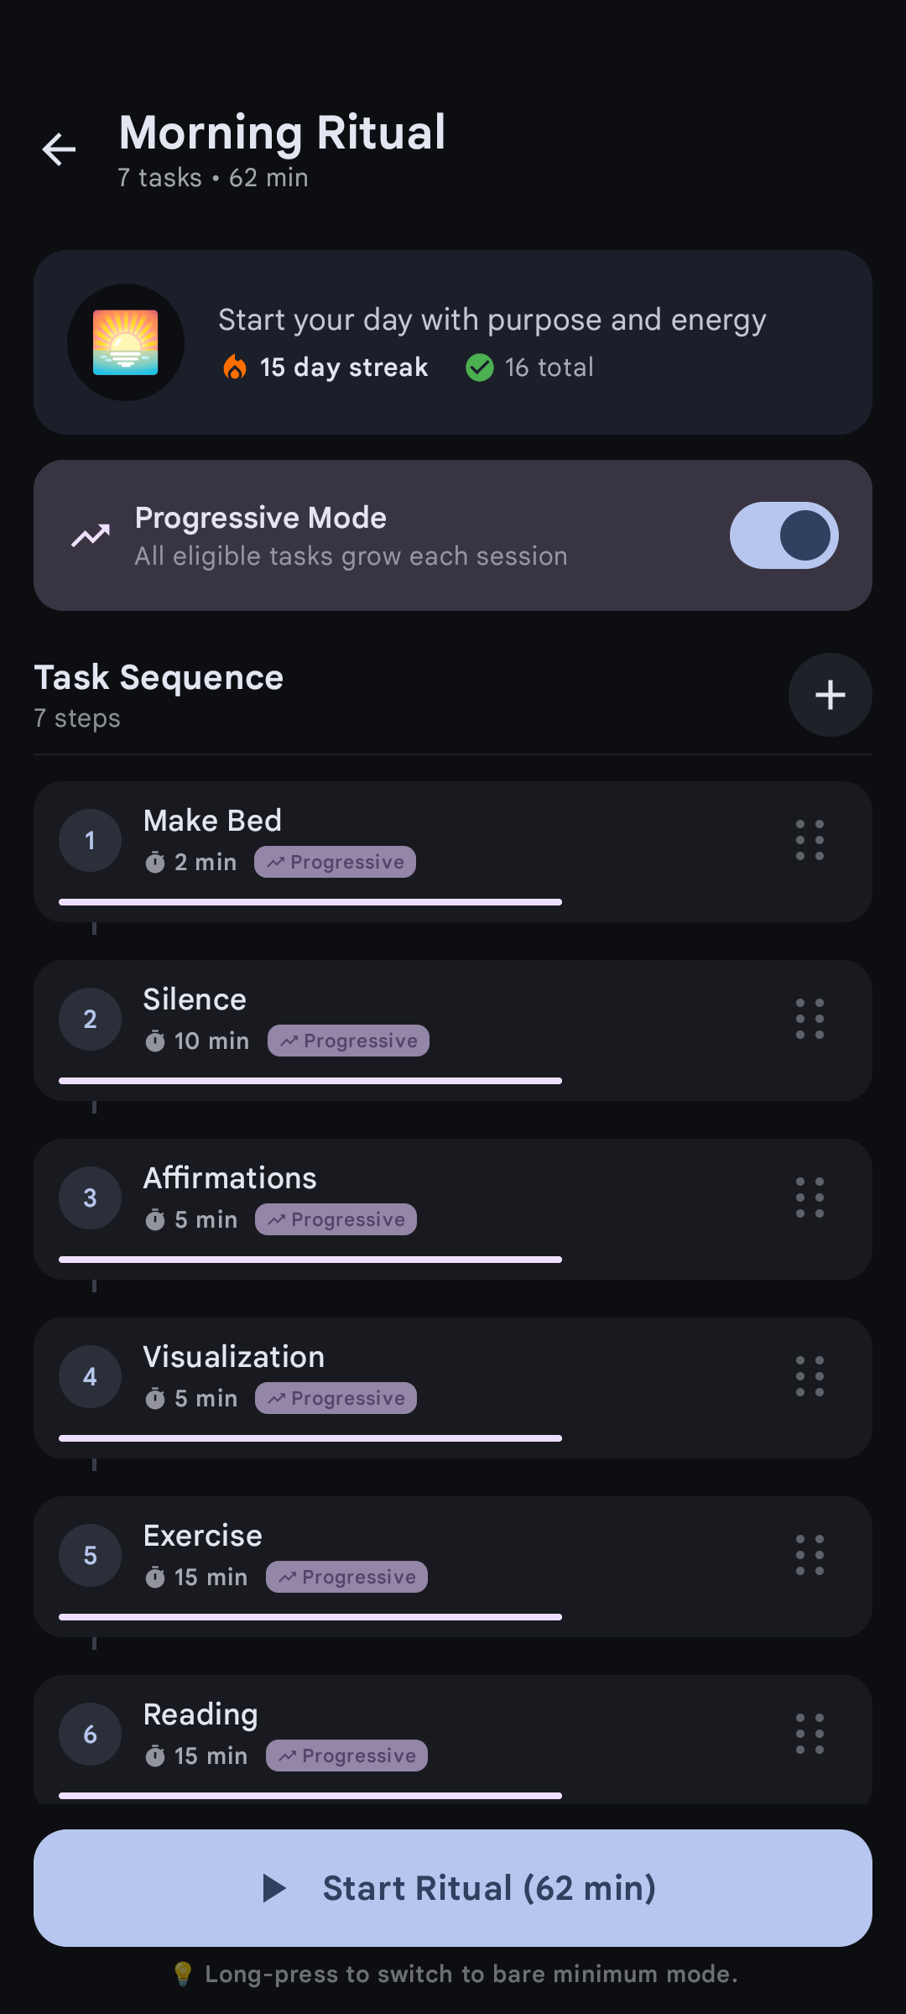Viewport: 906px width, 2014px height.
Task: Tap the sunrise ritual icon
Action: (126, 342)
